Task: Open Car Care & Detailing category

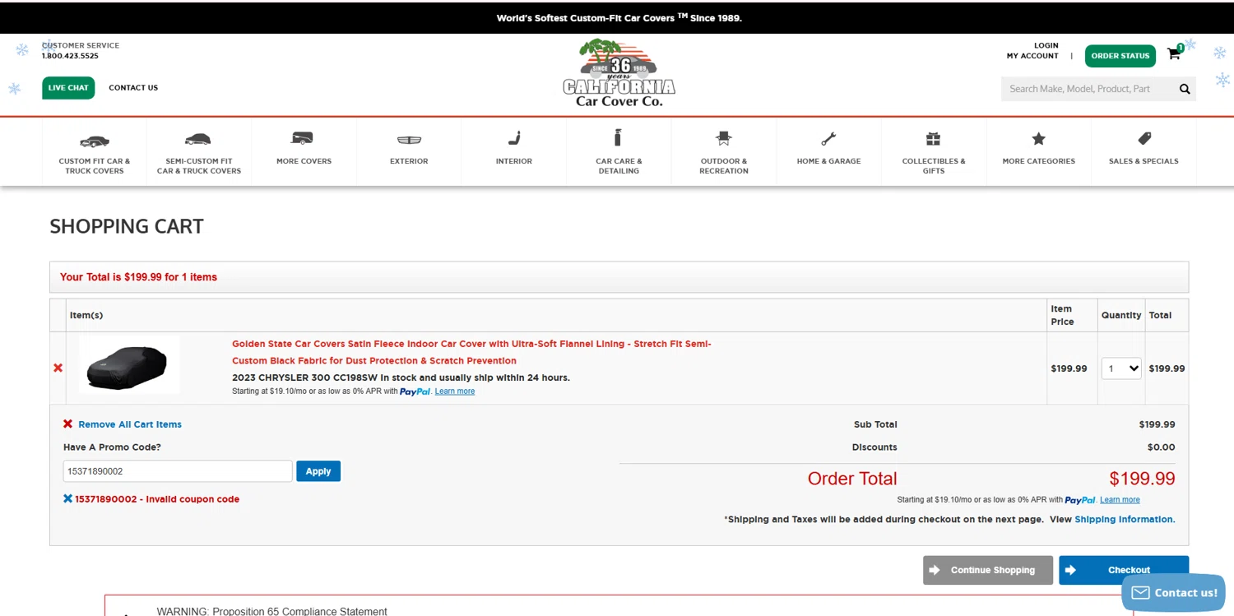Action: coord(619,152)
